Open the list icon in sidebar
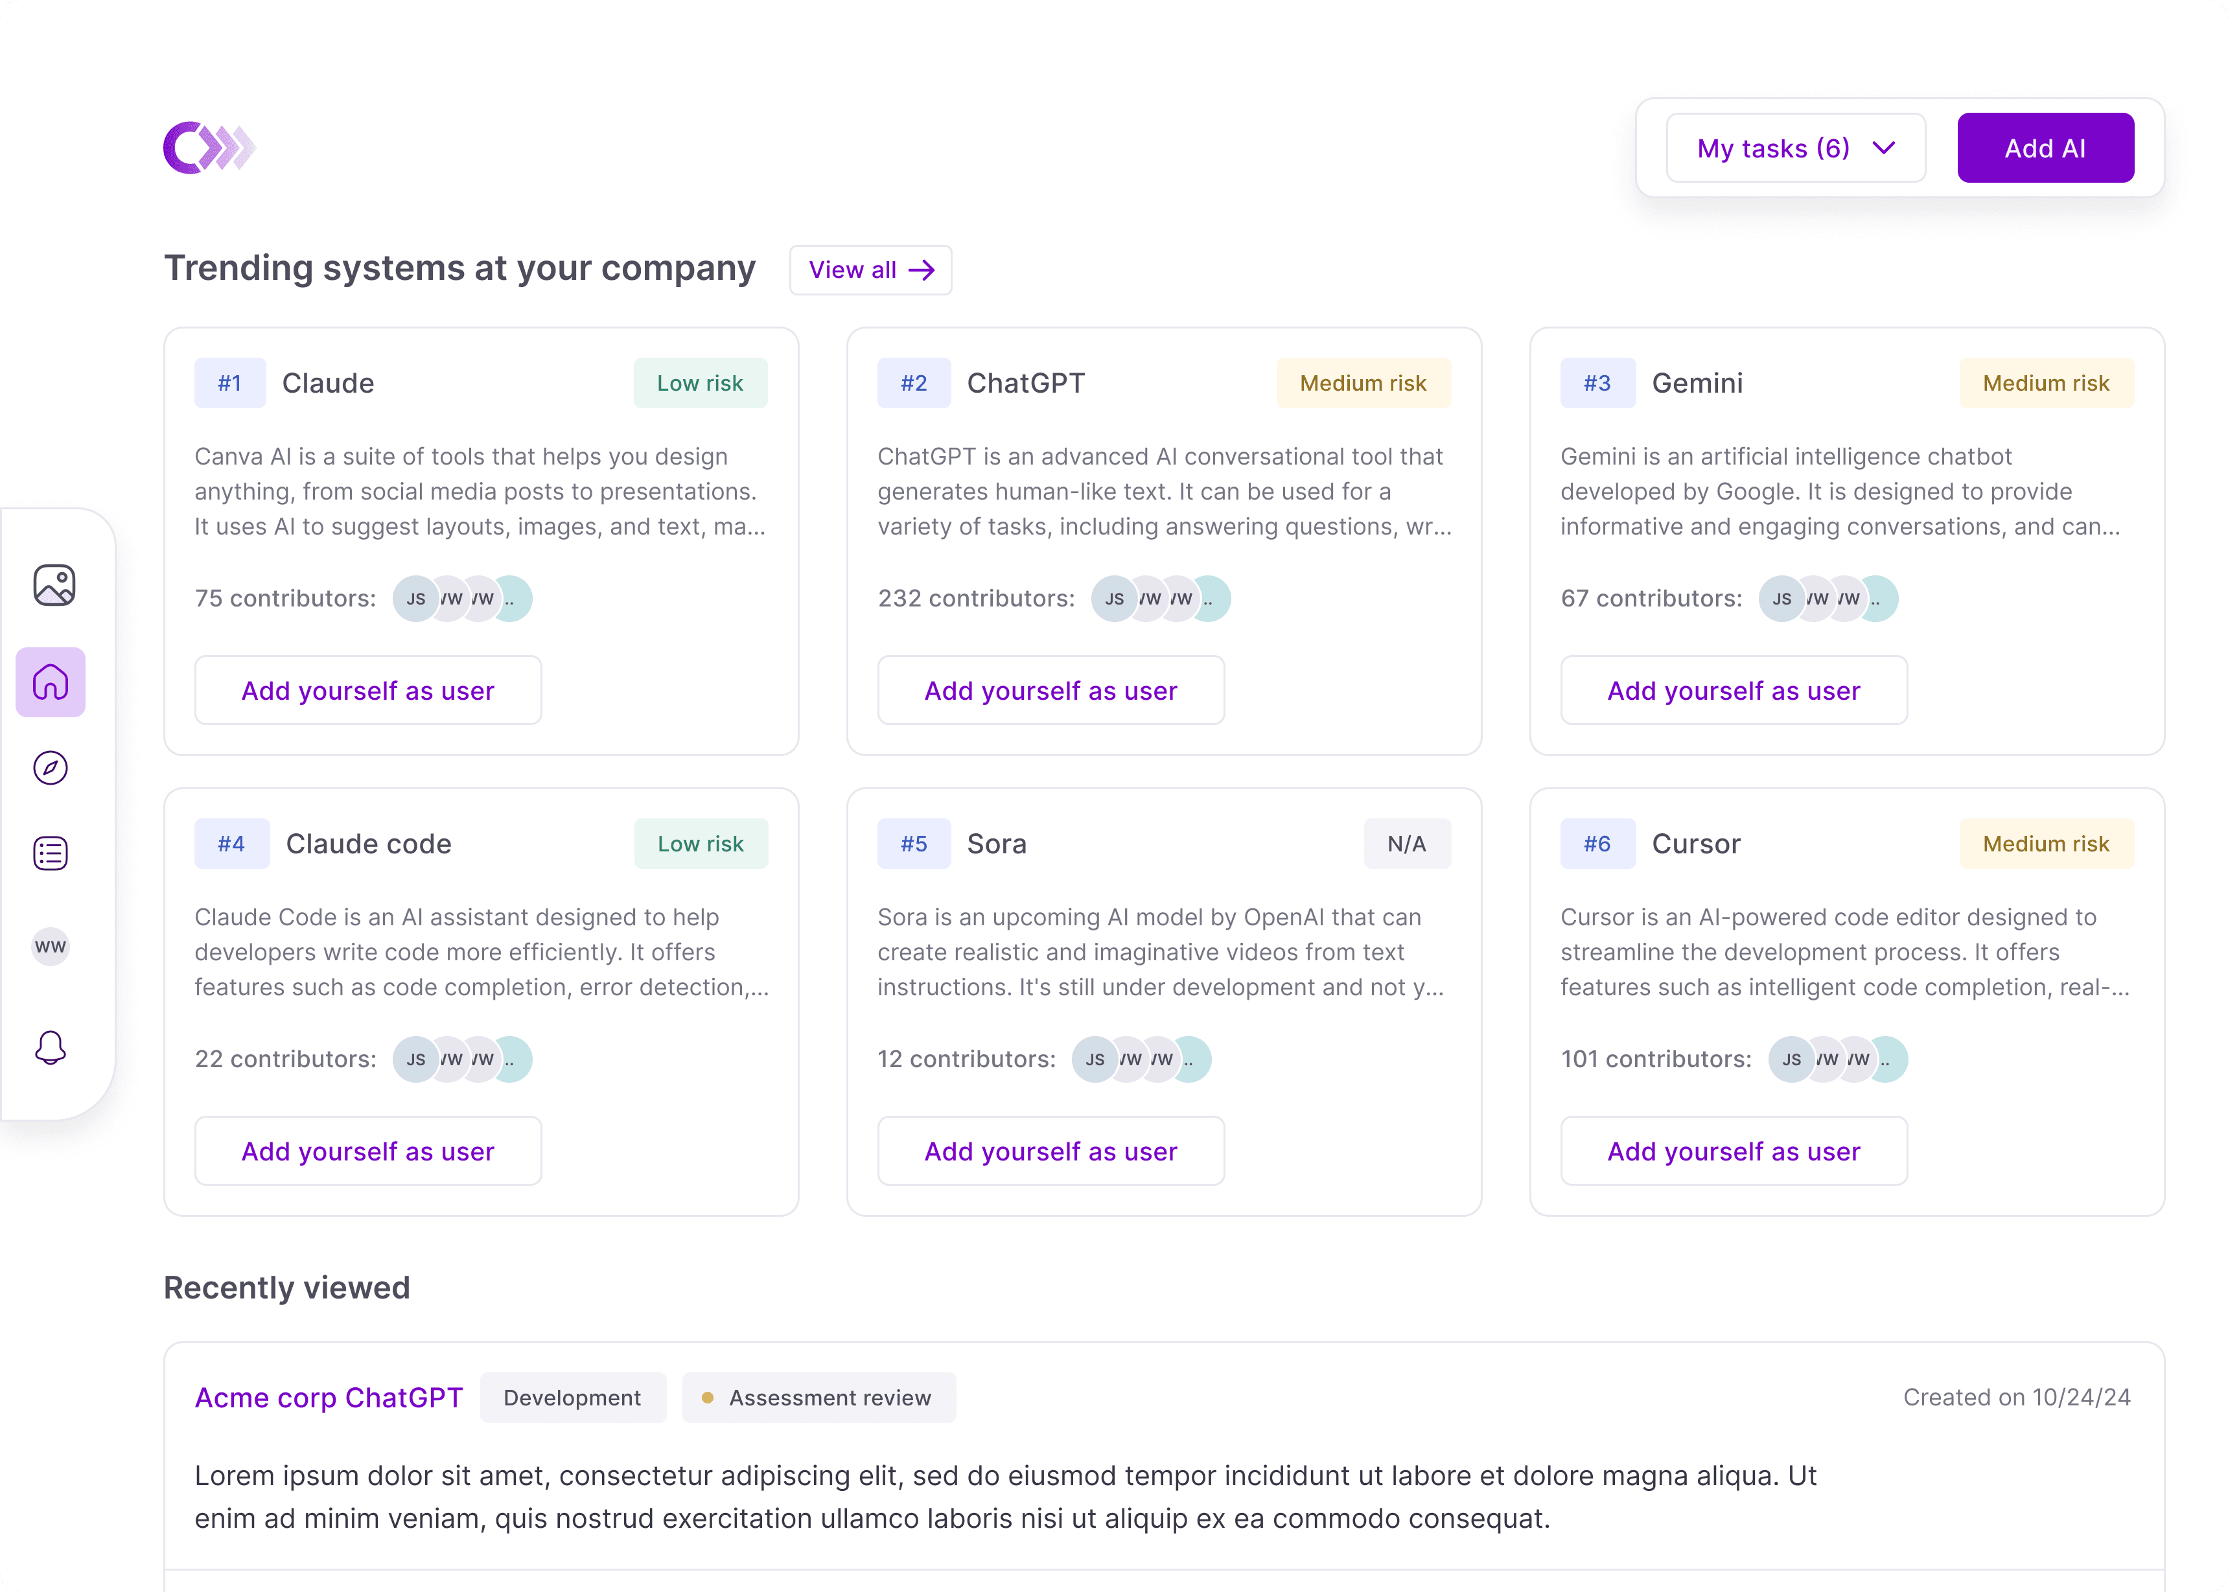Viewport: 2228px width, 1592px height. coord(51,853)
